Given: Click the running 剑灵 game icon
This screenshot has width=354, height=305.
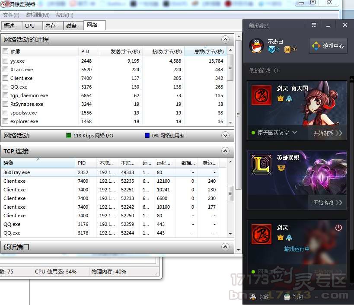Looking at the screenshot, I should pos(262,234).
